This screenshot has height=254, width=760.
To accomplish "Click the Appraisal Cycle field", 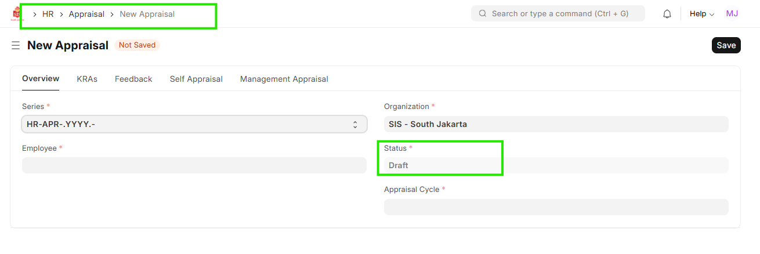I will [556, 207].
